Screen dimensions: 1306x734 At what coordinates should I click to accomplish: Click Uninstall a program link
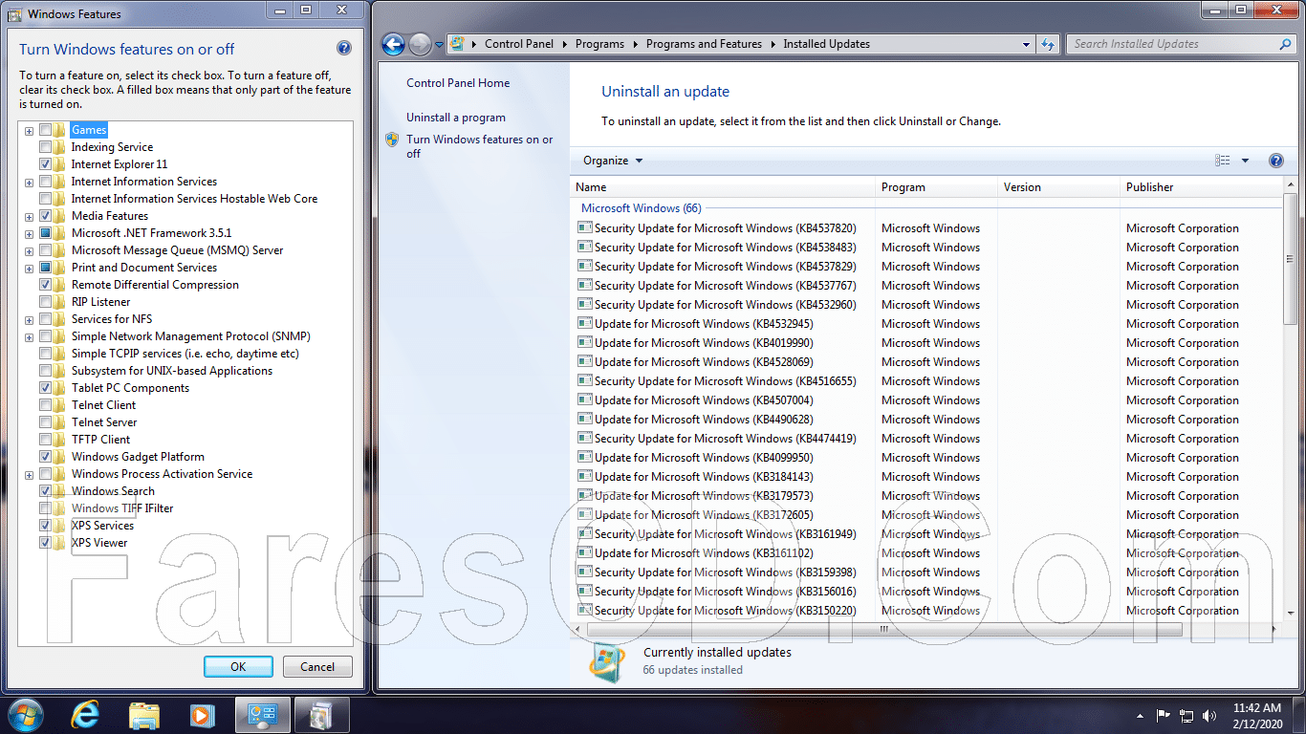coord(456,118)
